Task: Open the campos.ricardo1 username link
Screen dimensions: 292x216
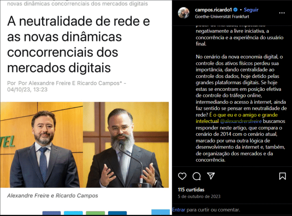Action: 213,10
